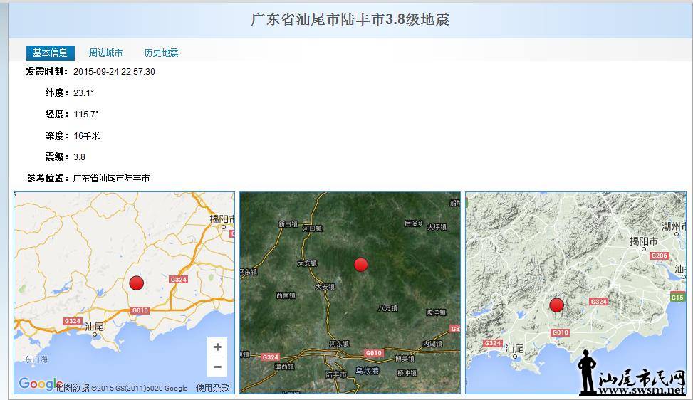Click 陆丰市 label on the satellite map
Viewport: 693px width, 400px height.
[335, 373]
